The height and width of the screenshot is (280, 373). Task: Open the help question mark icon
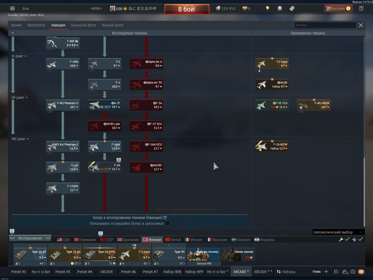tap(361, 8)
